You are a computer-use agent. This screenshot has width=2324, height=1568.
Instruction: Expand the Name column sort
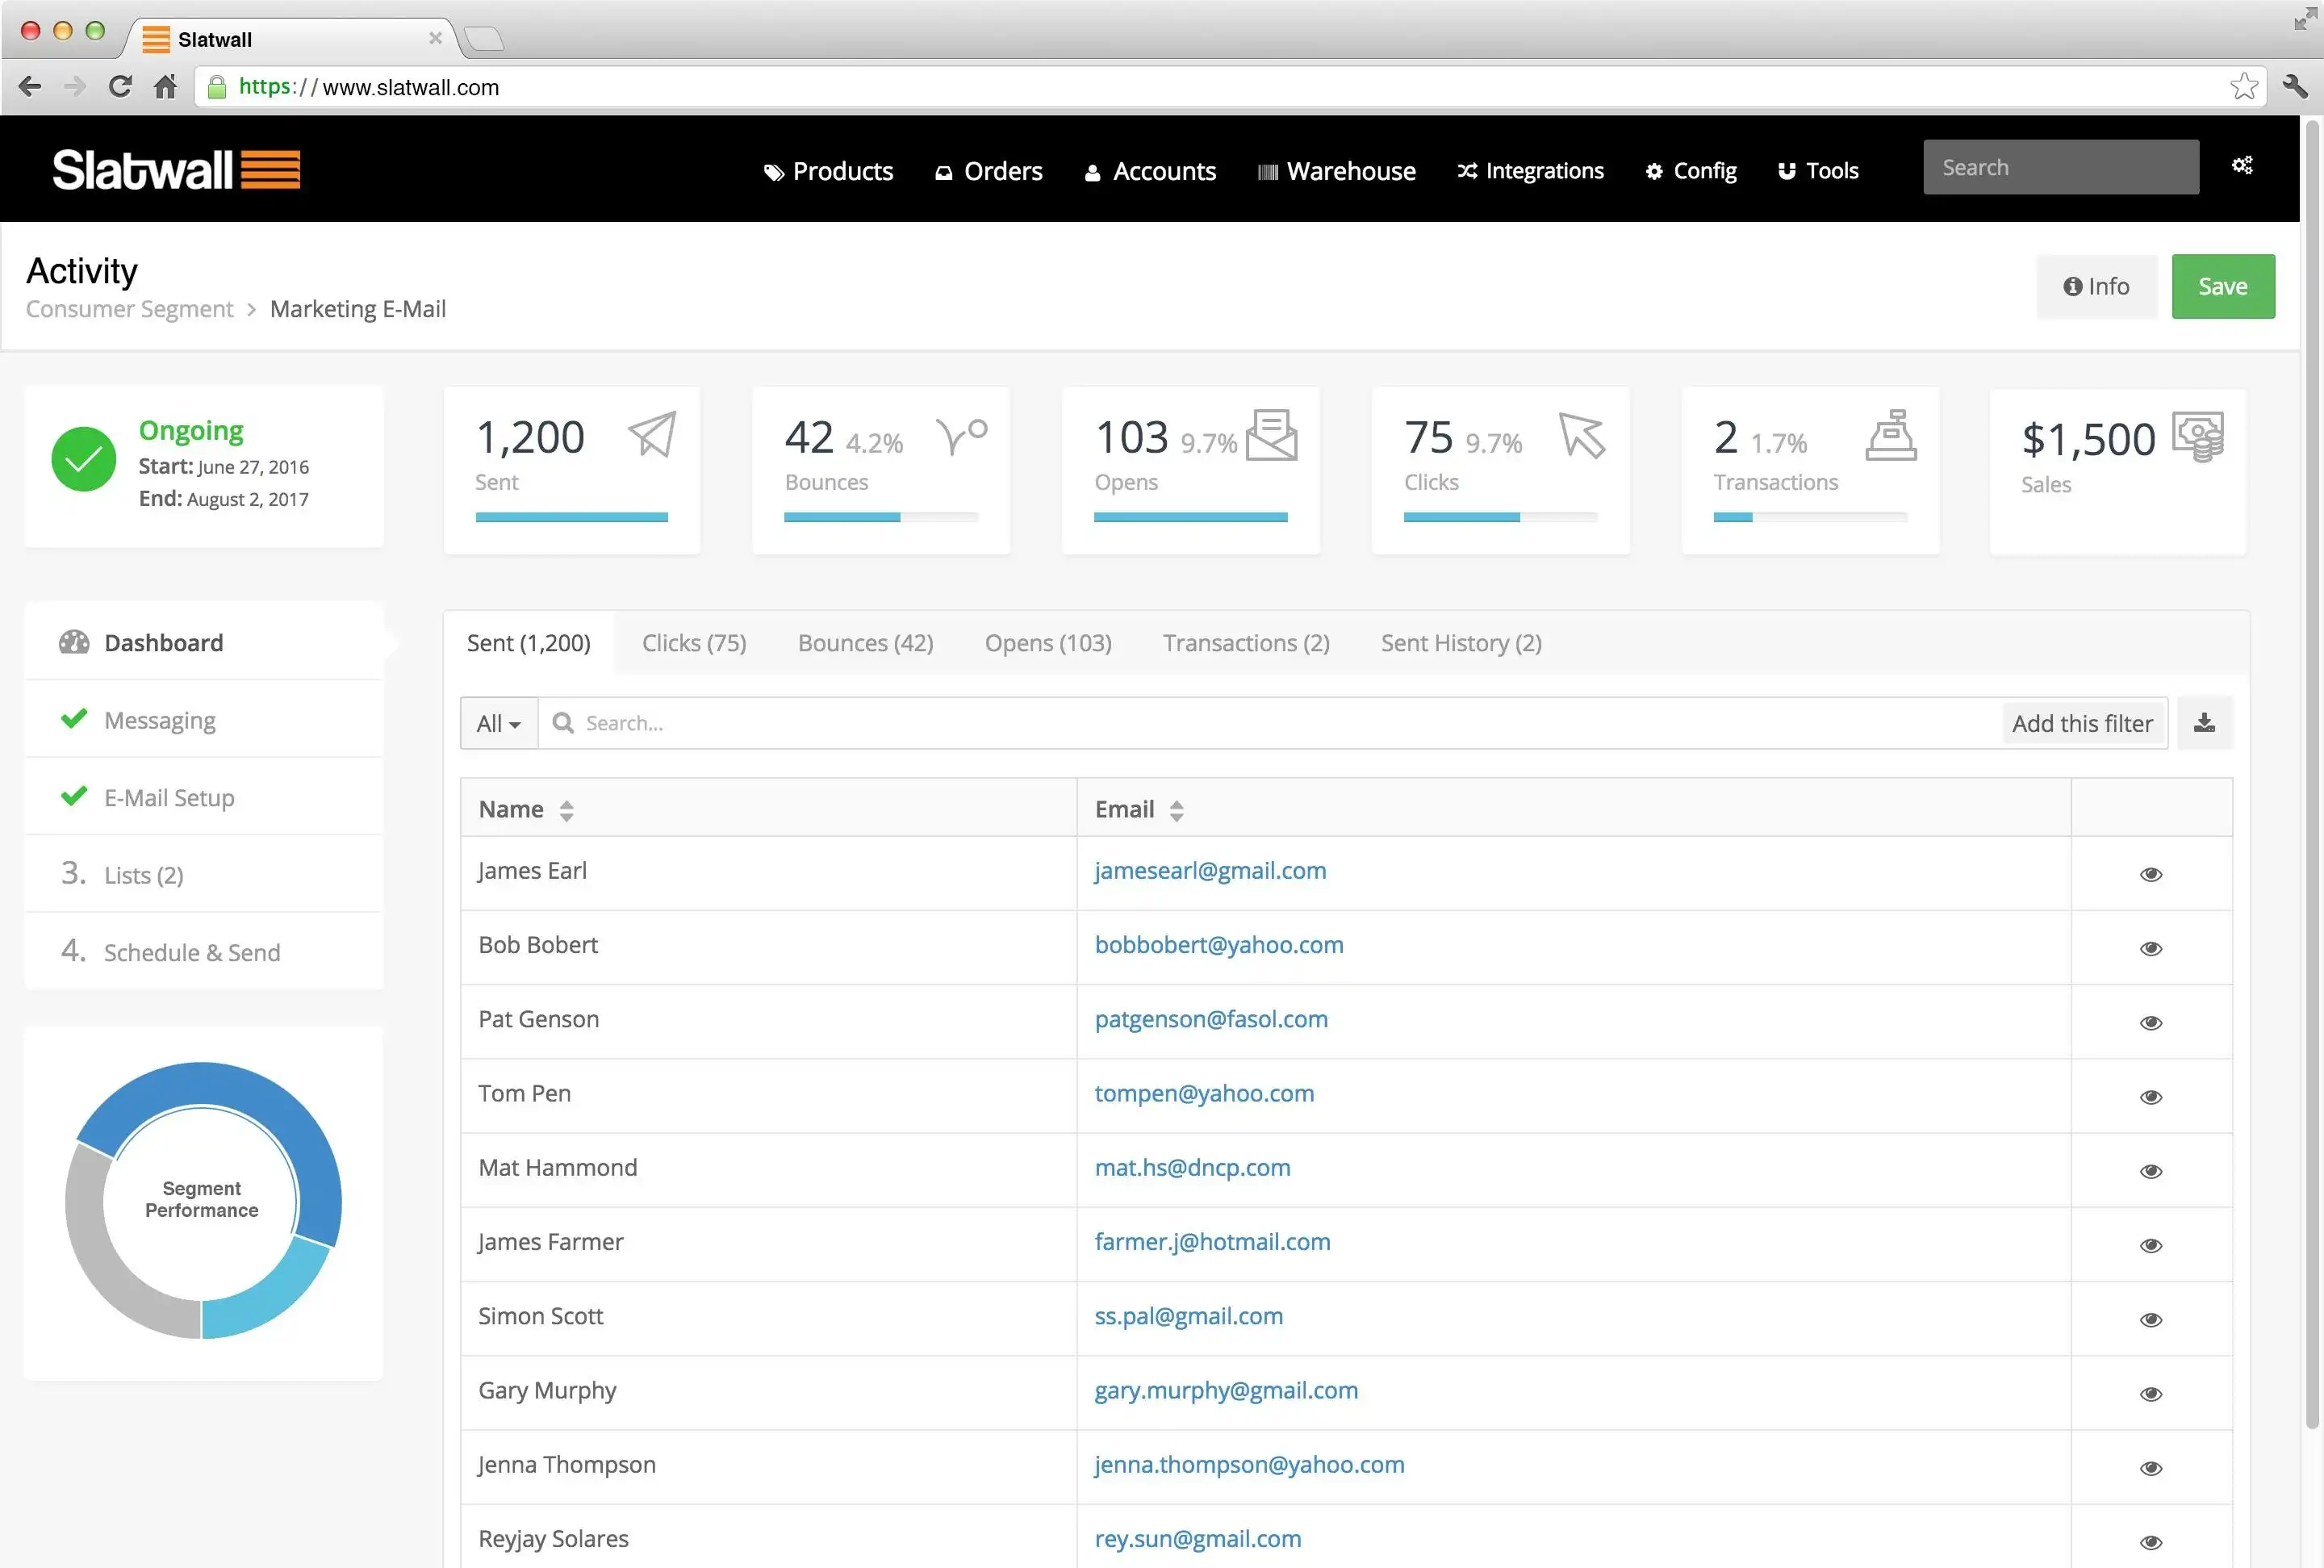565,810
